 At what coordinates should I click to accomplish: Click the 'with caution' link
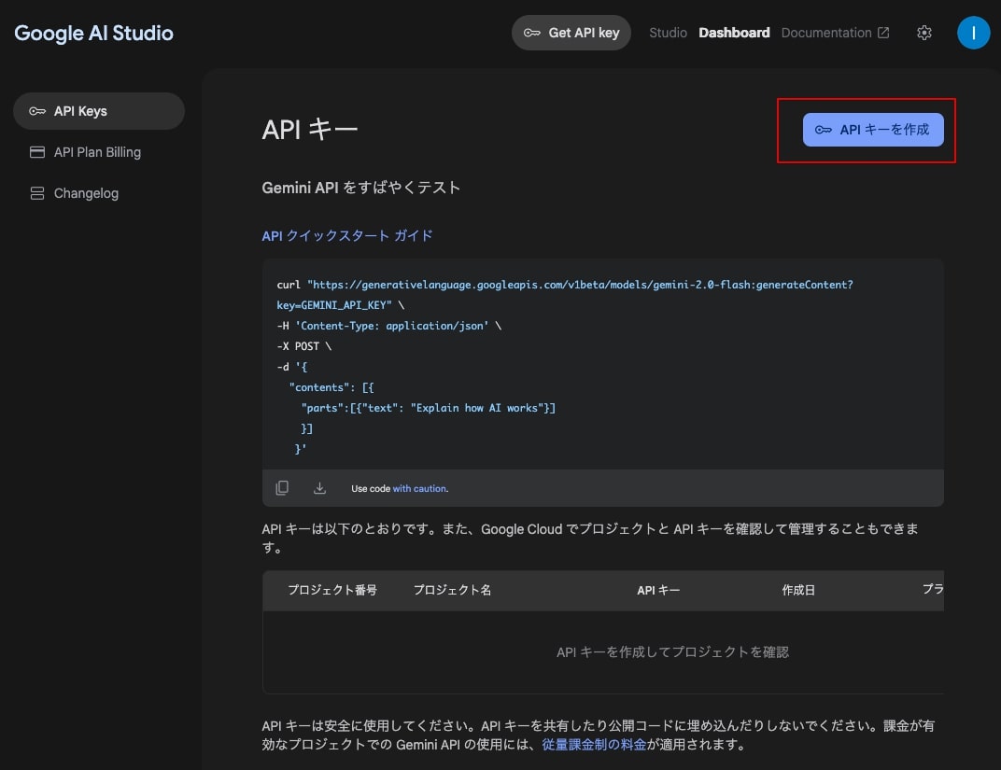click(419, 488)
